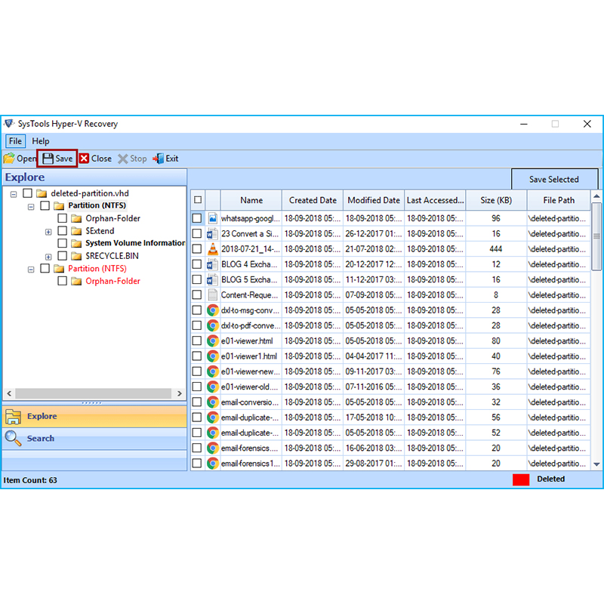Sort by Last Accessed column header
The width and height of the screenshot is (604, 604).
coord(436,200)
